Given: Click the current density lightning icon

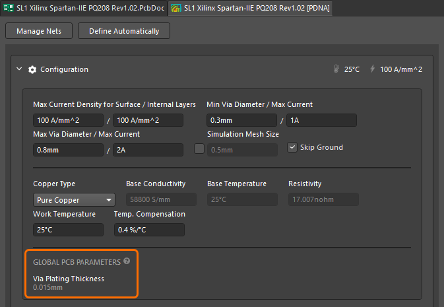Looking at the screenshot, I should [x=372, y=69].
